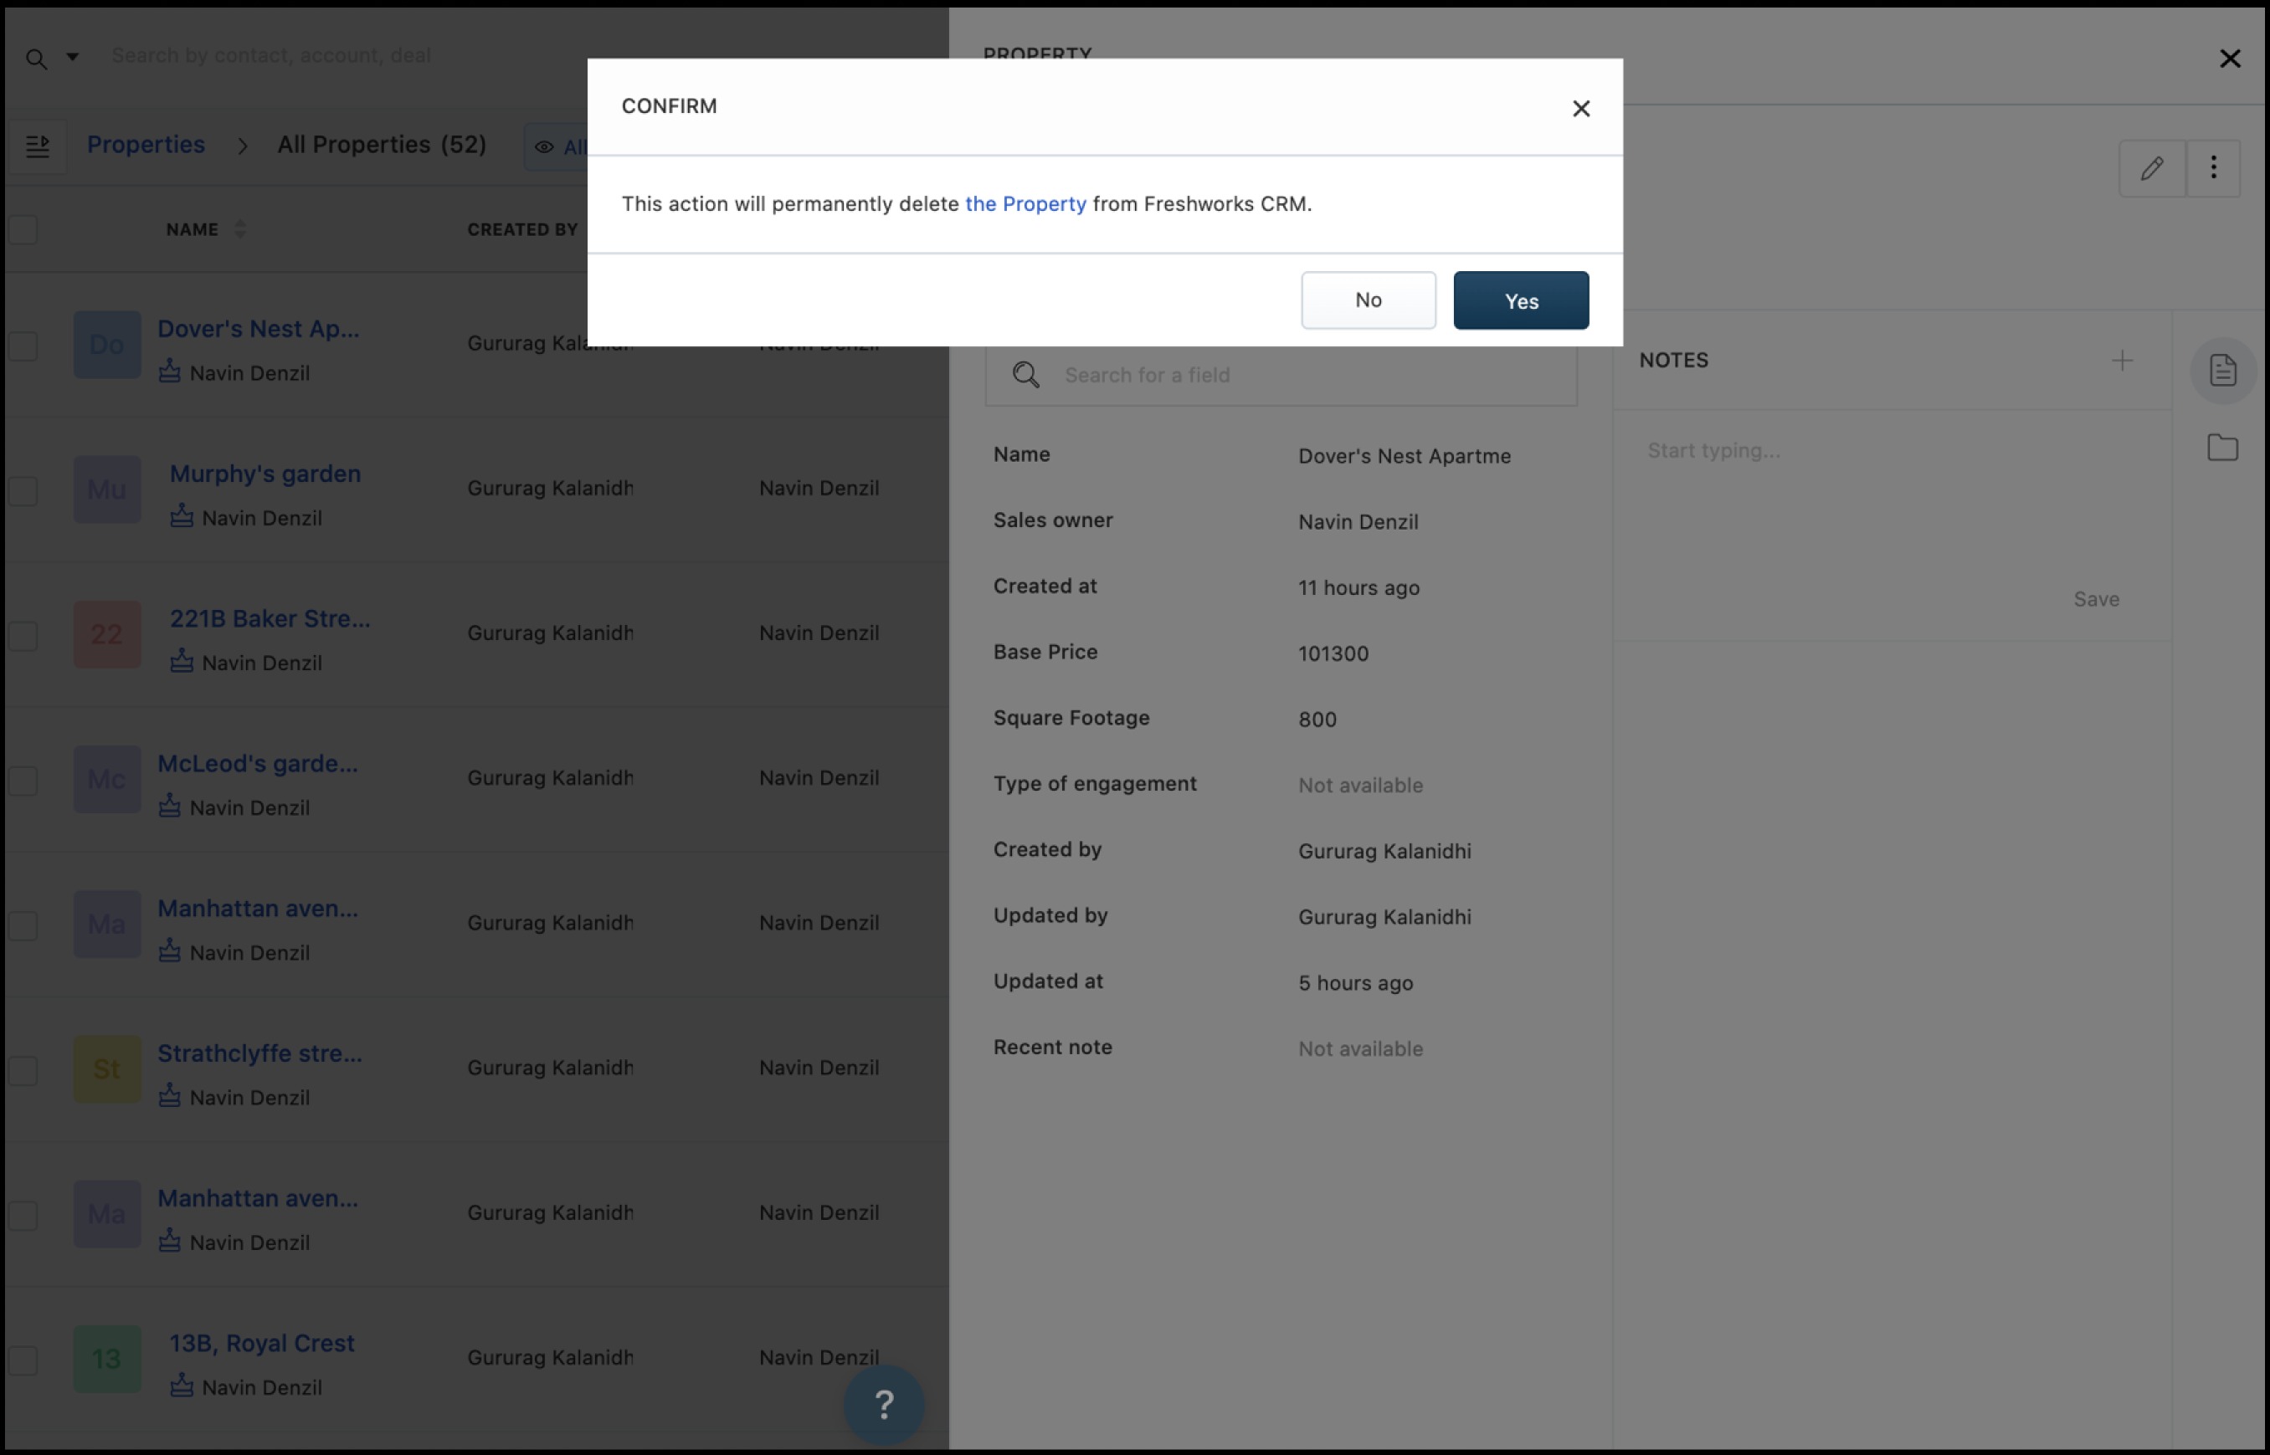
Task: Follow 'the Property' link in dialog text
Action: click(1025, 203)
